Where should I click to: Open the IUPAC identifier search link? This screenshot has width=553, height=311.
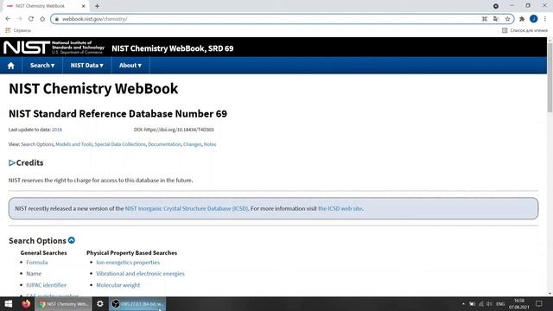pyautogui.click(x=46, y=285)
